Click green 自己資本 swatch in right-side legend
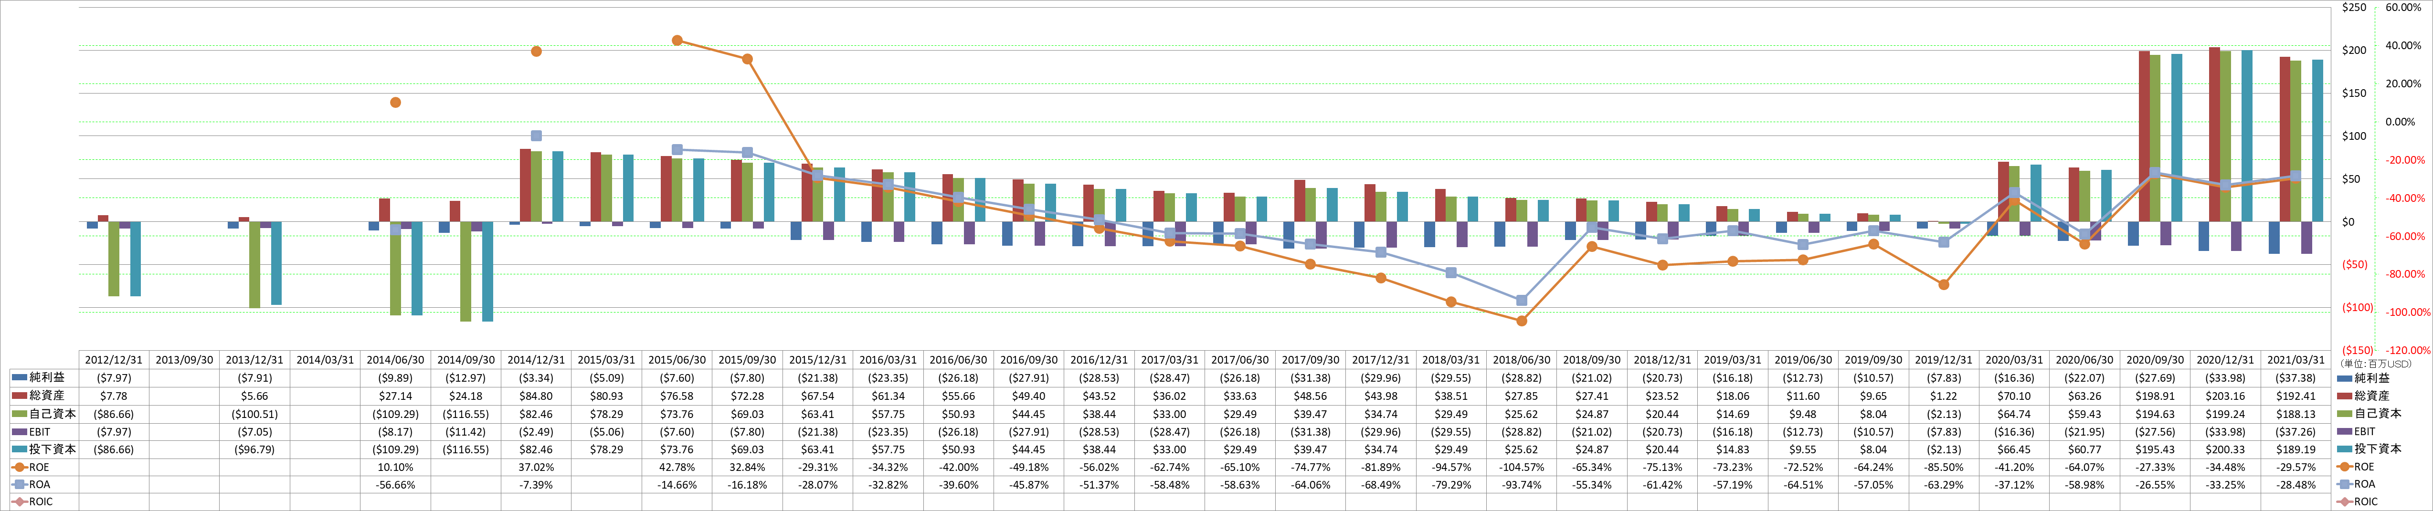 pos(2344,414)
